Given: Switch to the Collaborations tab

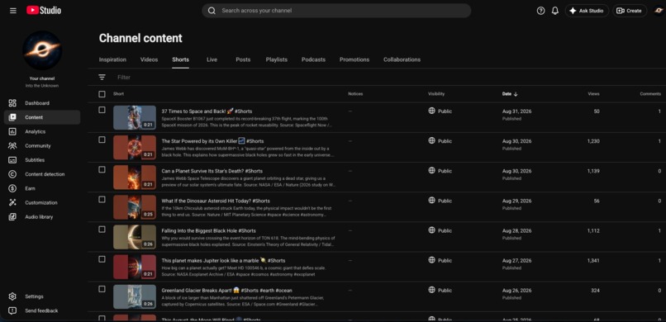Looking at the screenshot, I should point(402,59).
